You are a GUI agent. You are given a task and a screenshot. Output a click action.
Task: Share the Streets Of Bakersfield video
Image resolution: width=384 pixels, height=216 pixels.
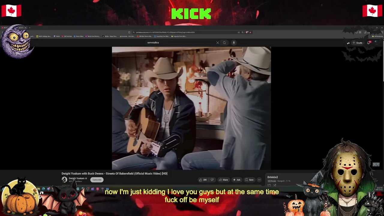[223, 180]
